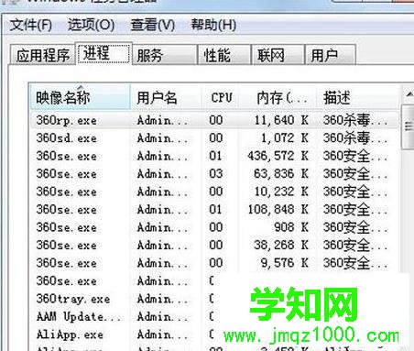The height and width of the screenshot is (351, 414).
Task: Switch to the 应用程序 tab
Action: click(43, 55)
